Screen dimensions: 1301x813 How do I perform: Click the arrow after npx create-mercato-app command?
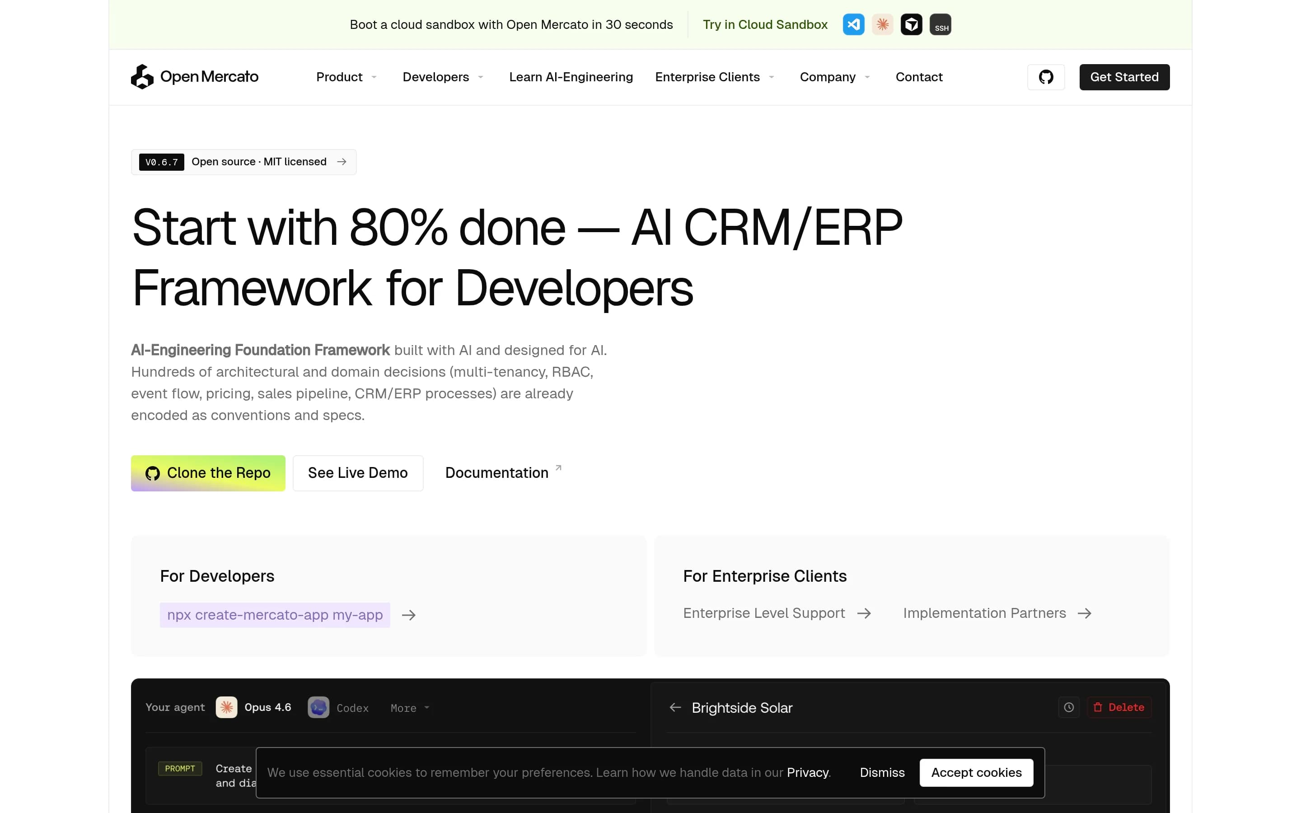[408, 615]
